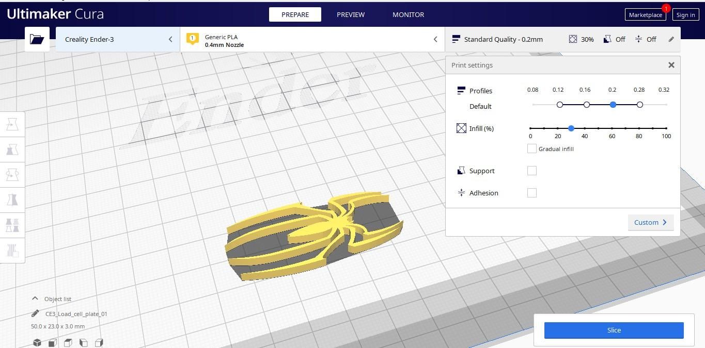The width and height of the screenshot is (705, 348).
Task: Open Custom print settings
Action: [651, 222]
